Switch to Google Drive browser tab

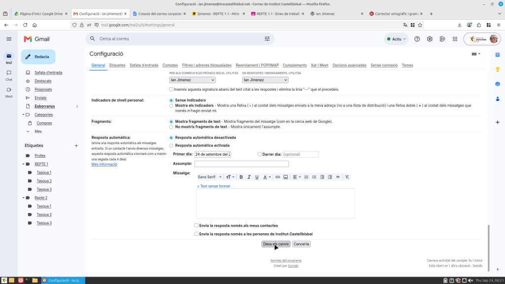tap(40, 14)
